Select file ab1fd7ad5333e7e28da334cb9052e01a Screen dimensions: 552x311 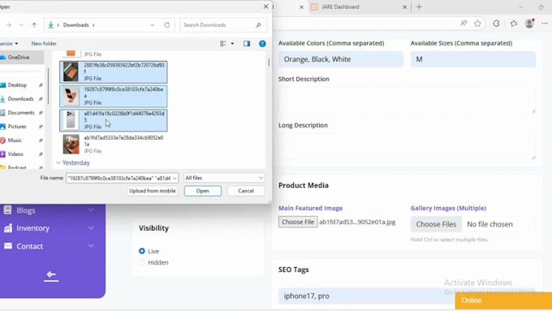pos(114,145)
